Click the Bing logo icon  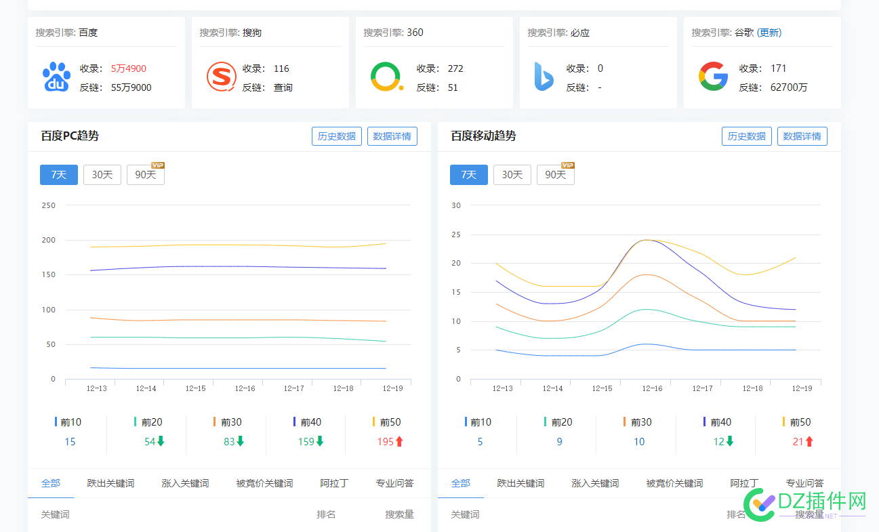[543, 77]
